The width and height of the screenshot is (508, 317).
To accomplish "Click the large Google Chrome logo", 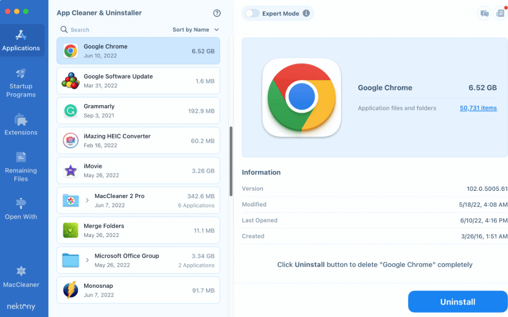I will click(x=302, y=97).
